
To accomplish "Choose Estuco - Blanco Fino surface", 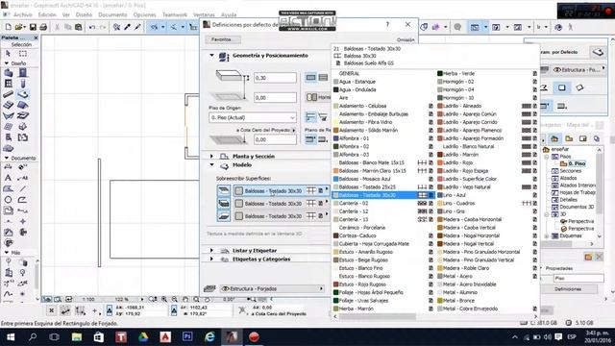I will [x=360, y=268].
